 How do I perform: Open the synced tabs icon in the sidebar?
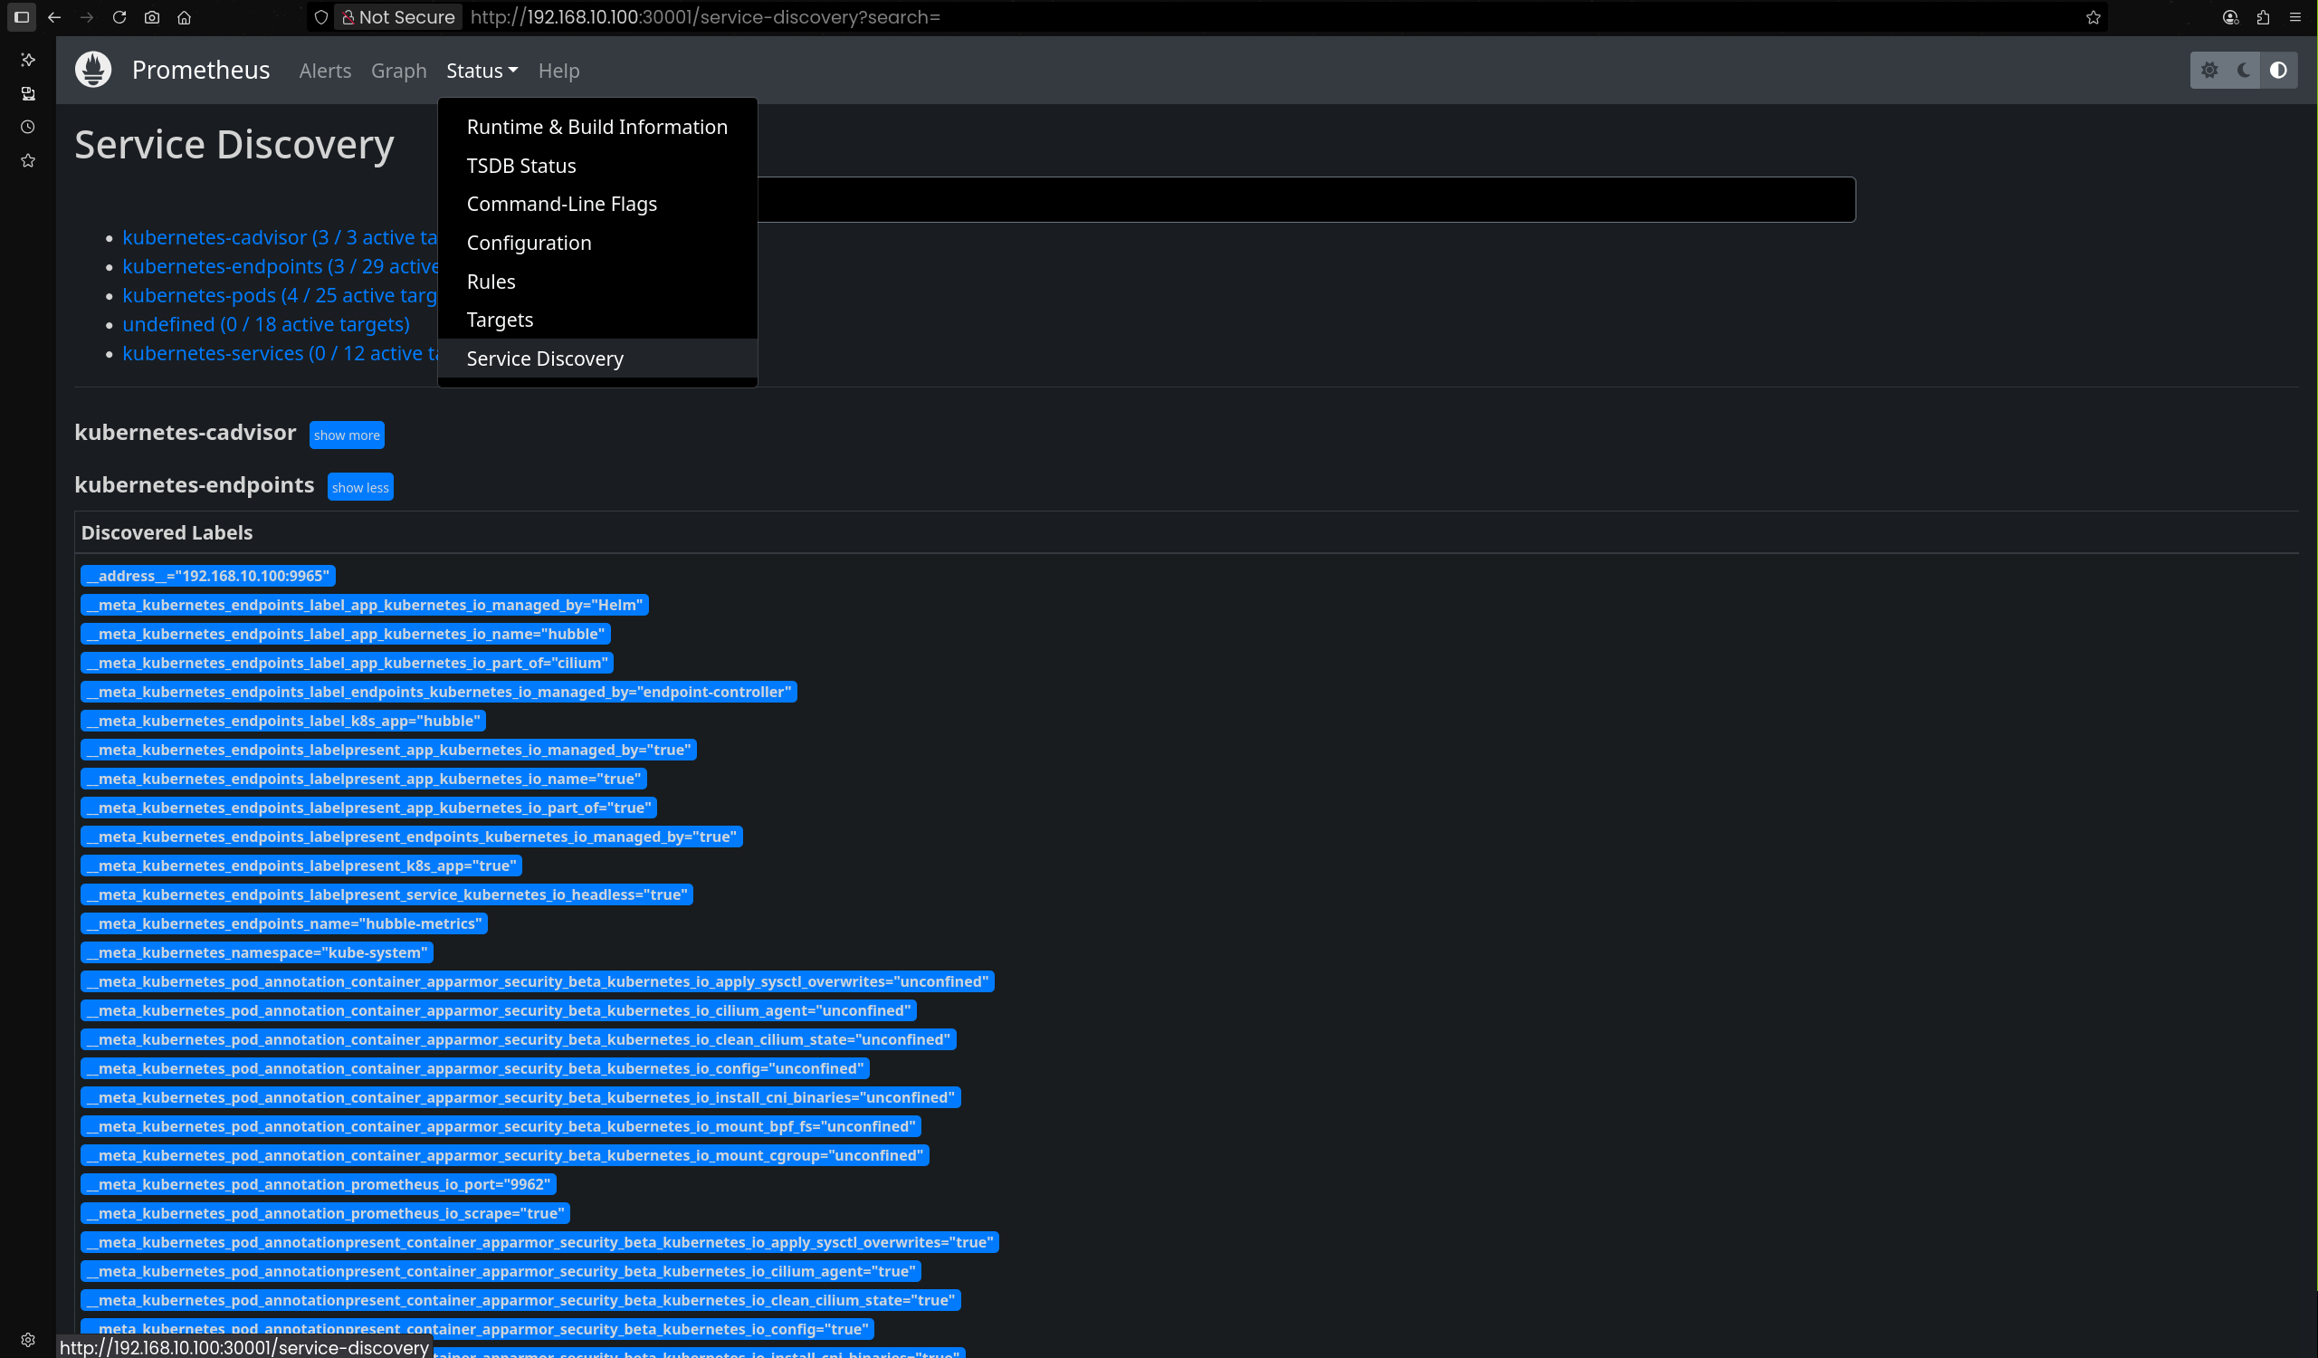click(27, 93)
